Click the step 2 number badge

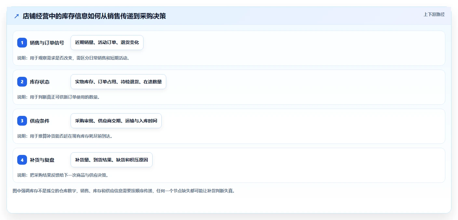click(x=22, y=82)
